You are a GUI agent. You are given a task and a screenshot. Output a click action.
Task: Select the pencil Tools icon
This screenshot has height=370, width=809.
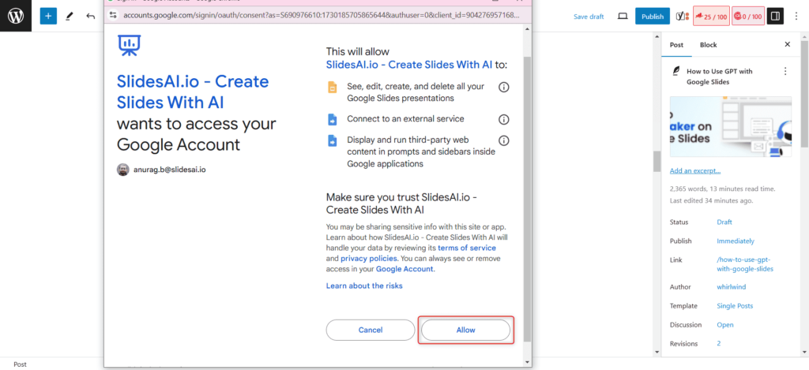pyautogui.click(x=70, y=16)
